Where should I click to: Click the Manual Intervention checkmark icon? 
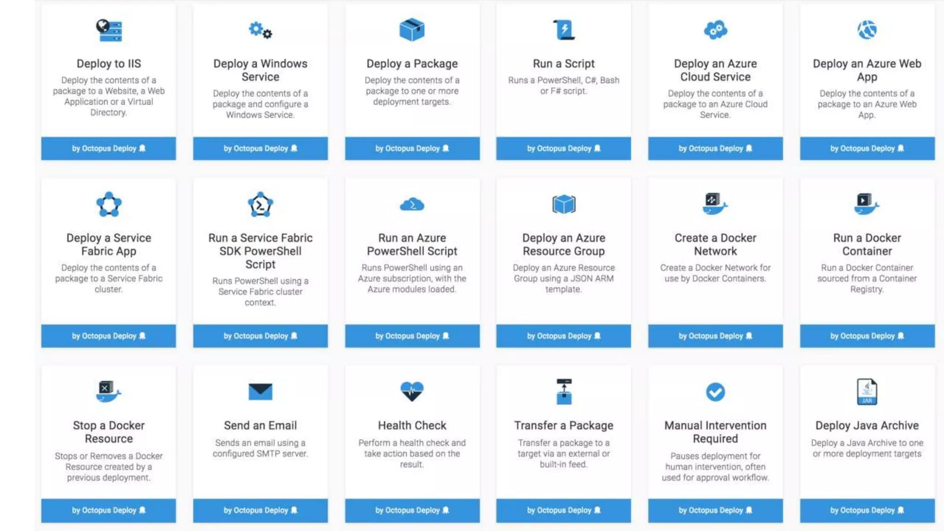pos(715,392)
